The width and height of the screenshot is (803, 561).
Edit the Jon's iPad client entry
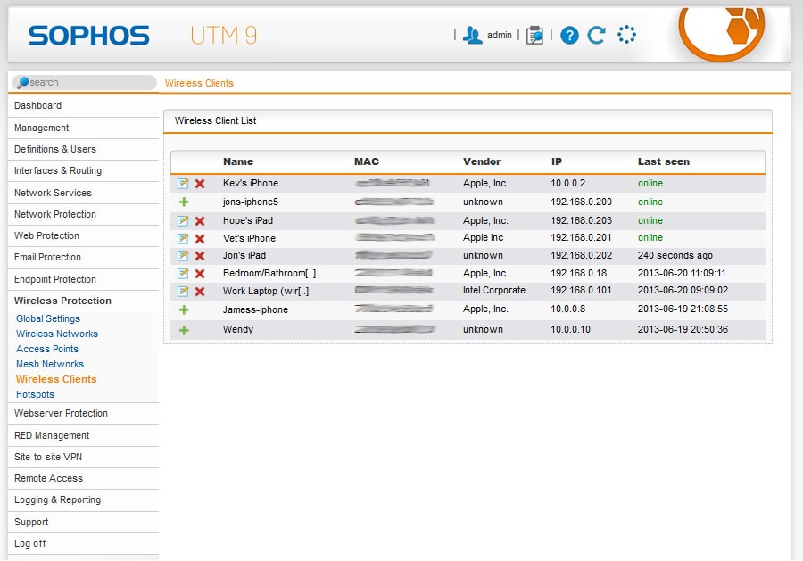tap(183, 255)
